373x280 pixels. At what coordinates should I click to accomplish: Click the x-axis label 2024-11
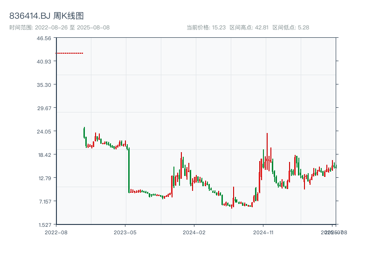click(263, 232)
